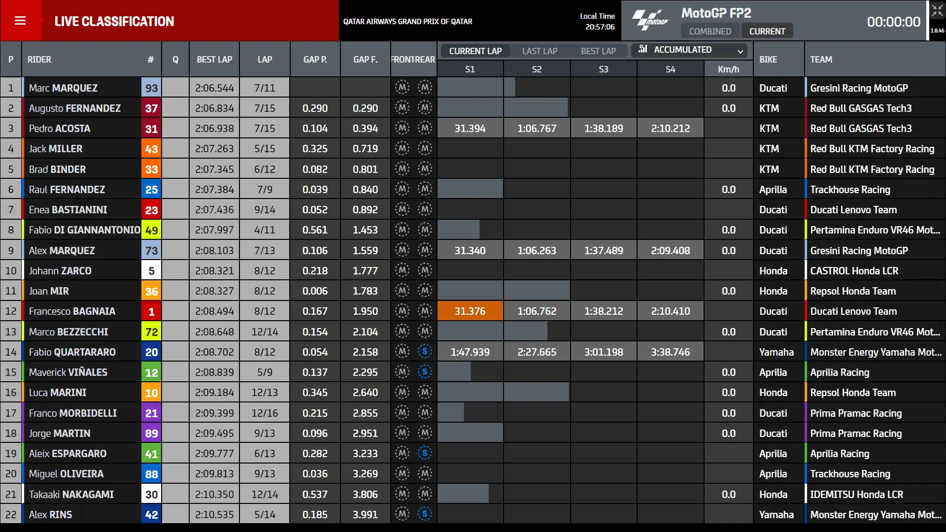
Task: Click Alex Rins front tyre icon
Action: point(402,514)
